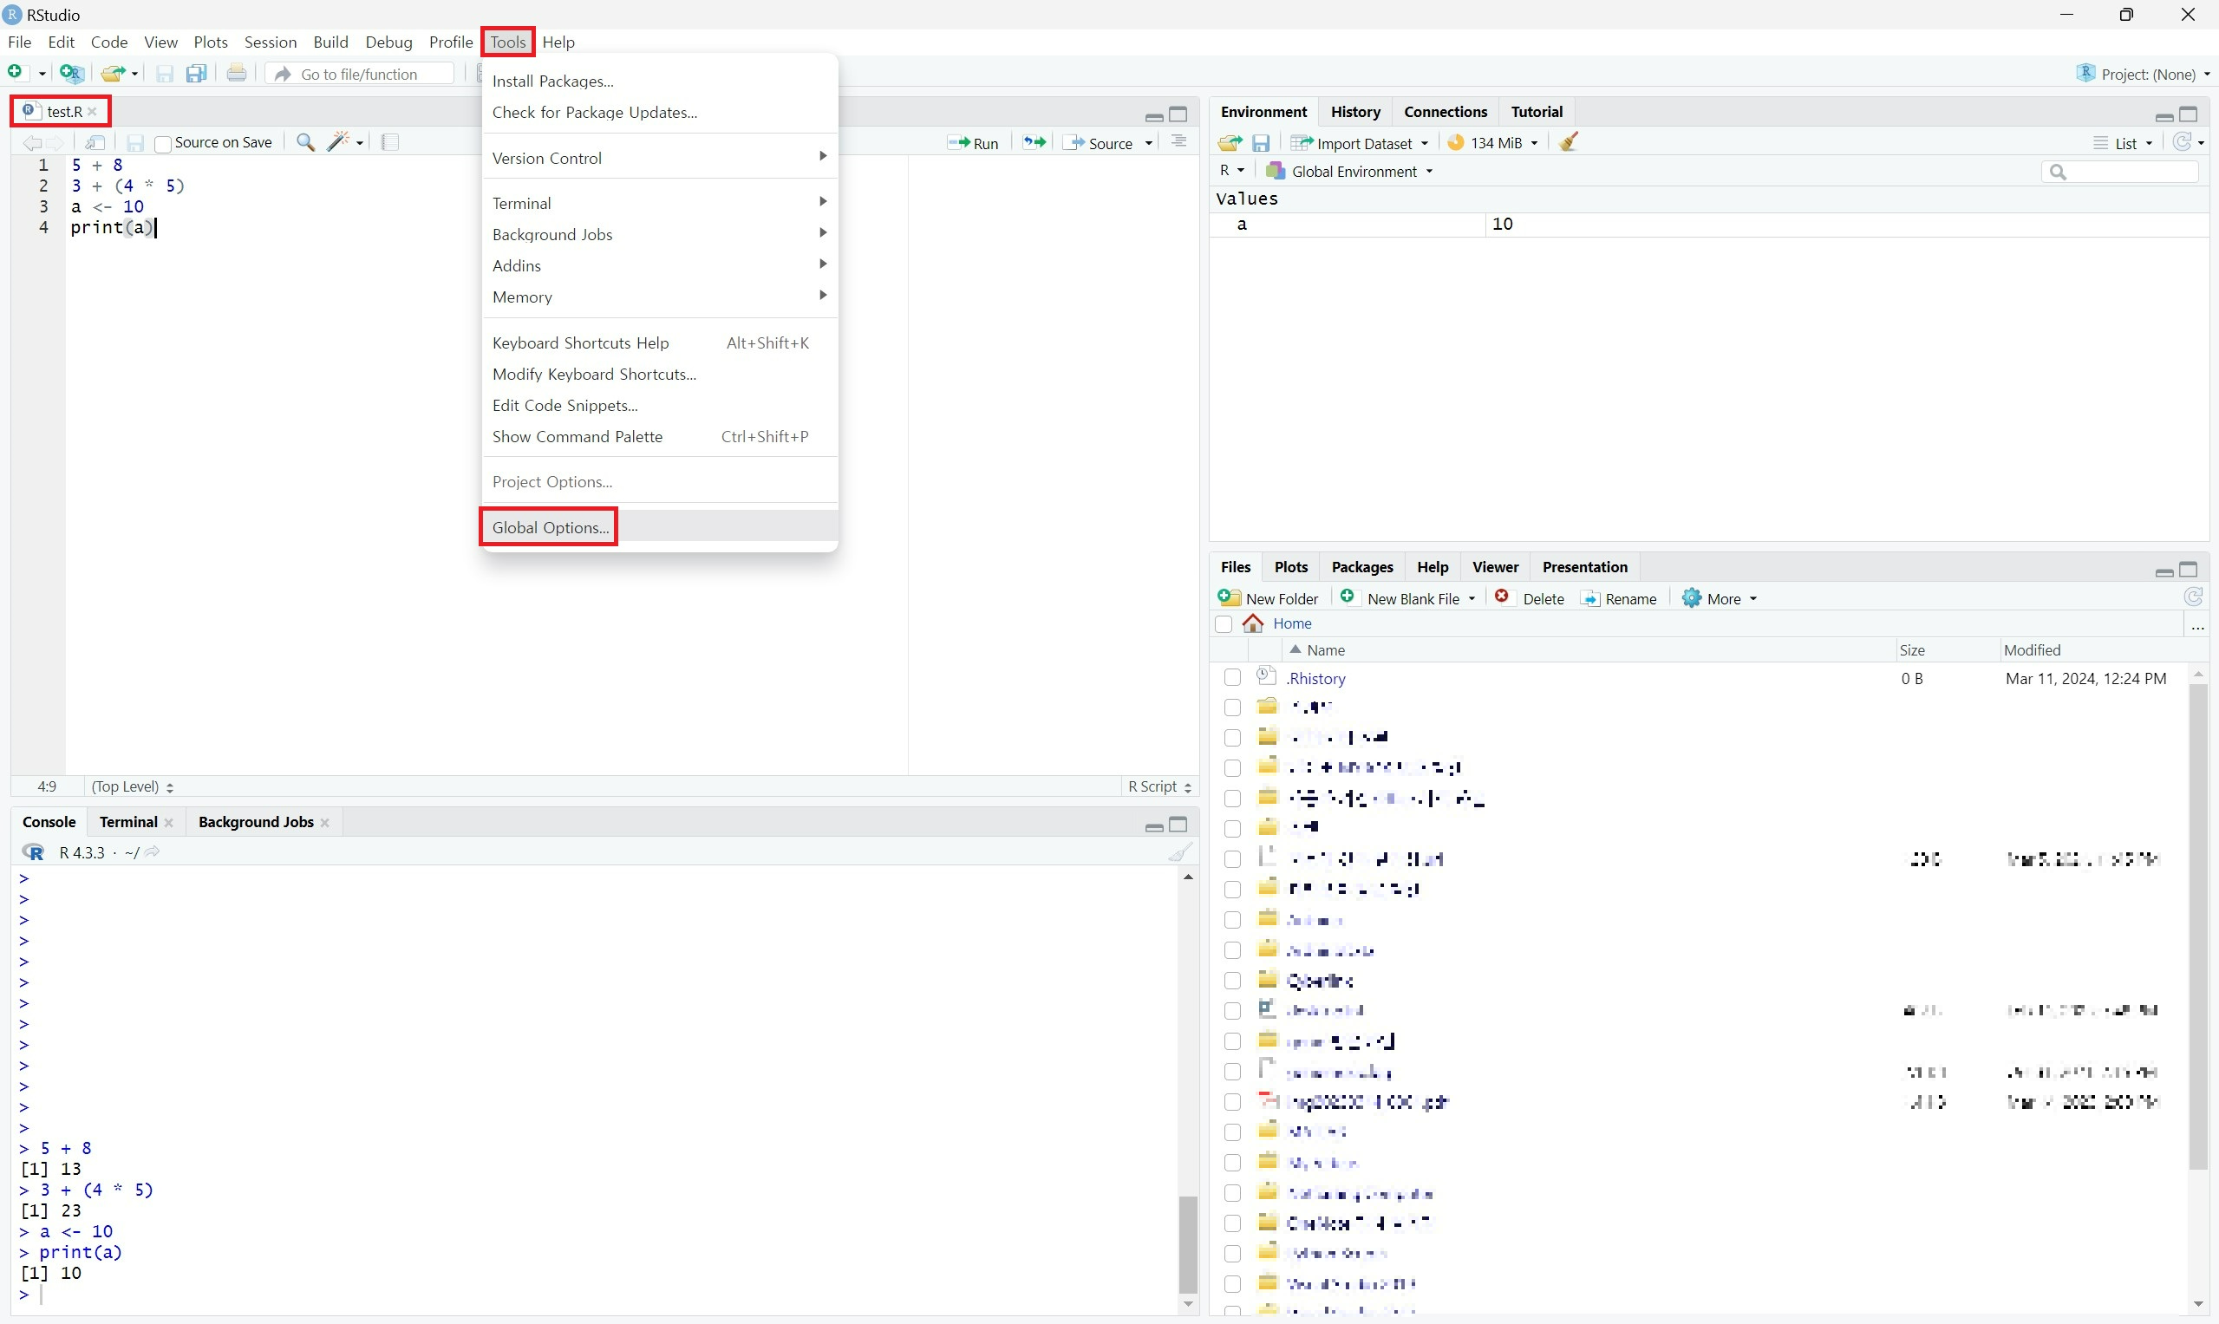Click the re-run previous code region icon
Screen dimensions: 2219x1324
(x=1034, y=143)
